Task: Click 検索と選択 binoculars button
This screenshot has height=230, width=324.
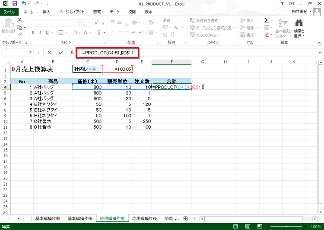Action: pyautogui.click(x=299, y=28)
